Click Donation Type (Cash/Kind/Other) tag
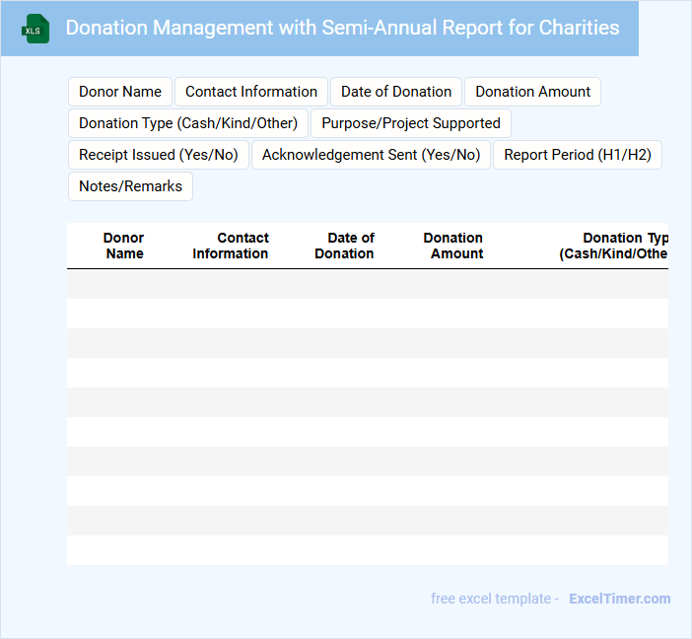Screen dimensions: 692x639 188,123
